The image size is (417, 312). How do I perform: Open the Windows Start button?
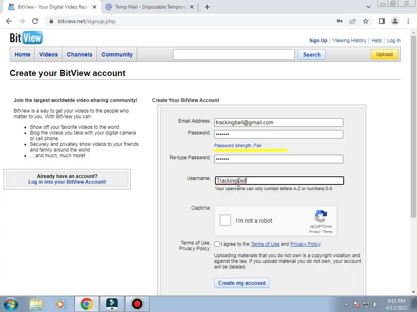pyautogui.click(x=11, y=304)
